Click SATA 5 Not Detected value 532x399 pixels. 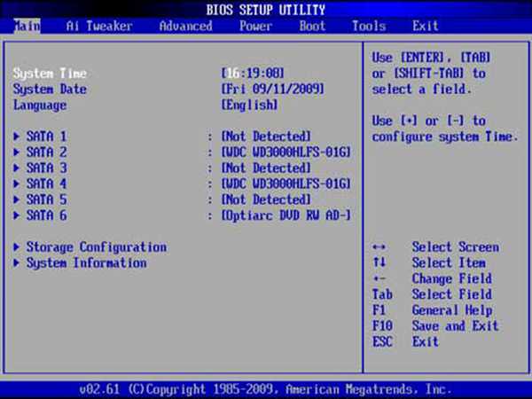pos(266,199)
